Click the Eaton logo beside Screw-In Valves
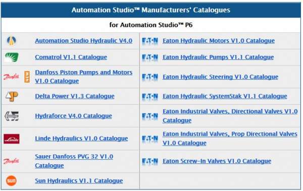 pos(150,161)
